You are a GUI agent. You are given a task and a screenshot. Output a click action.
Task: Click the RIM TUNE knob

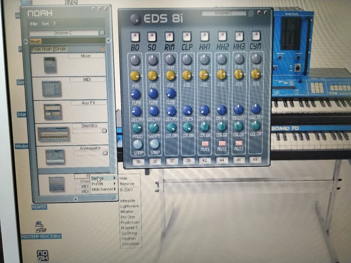click(171, 93)
